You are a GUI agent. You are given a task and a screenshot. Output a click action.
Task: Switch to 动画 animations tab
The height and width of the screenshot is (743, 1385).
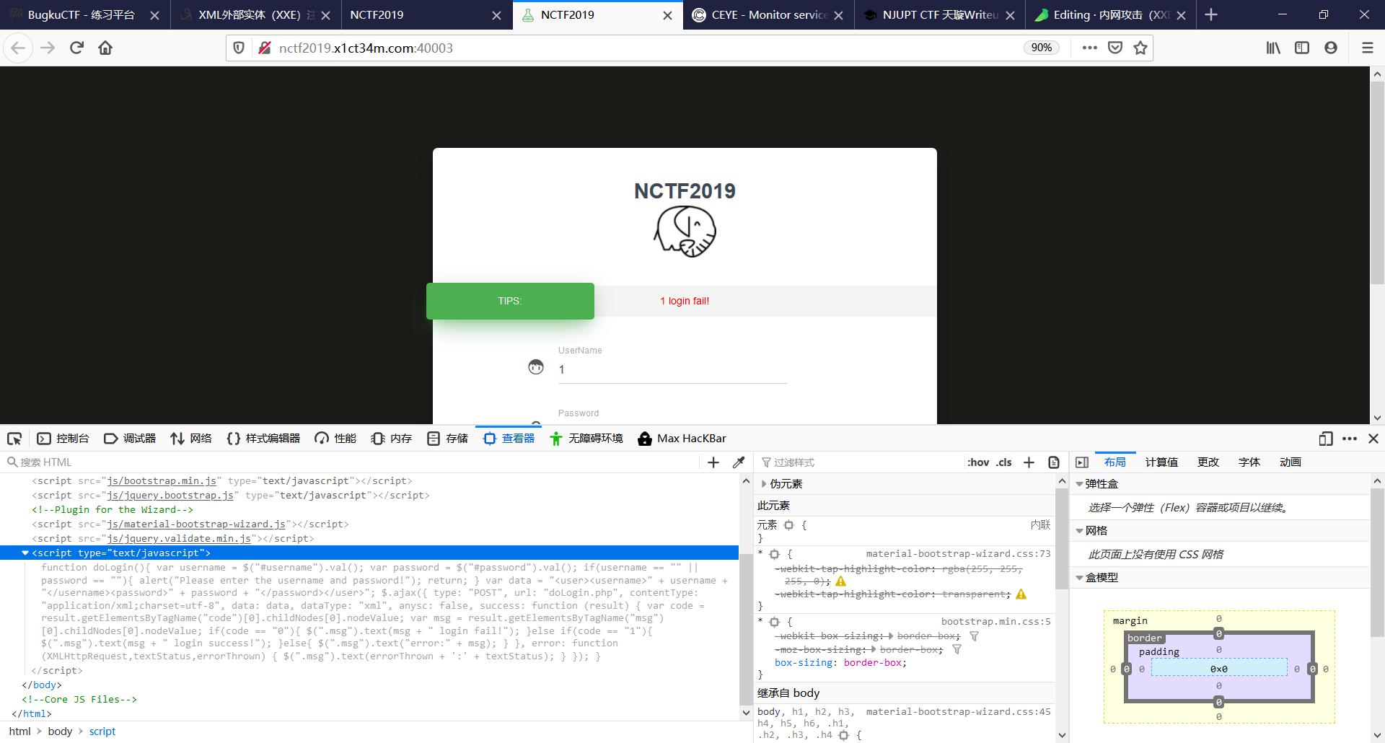point(1291,462)
